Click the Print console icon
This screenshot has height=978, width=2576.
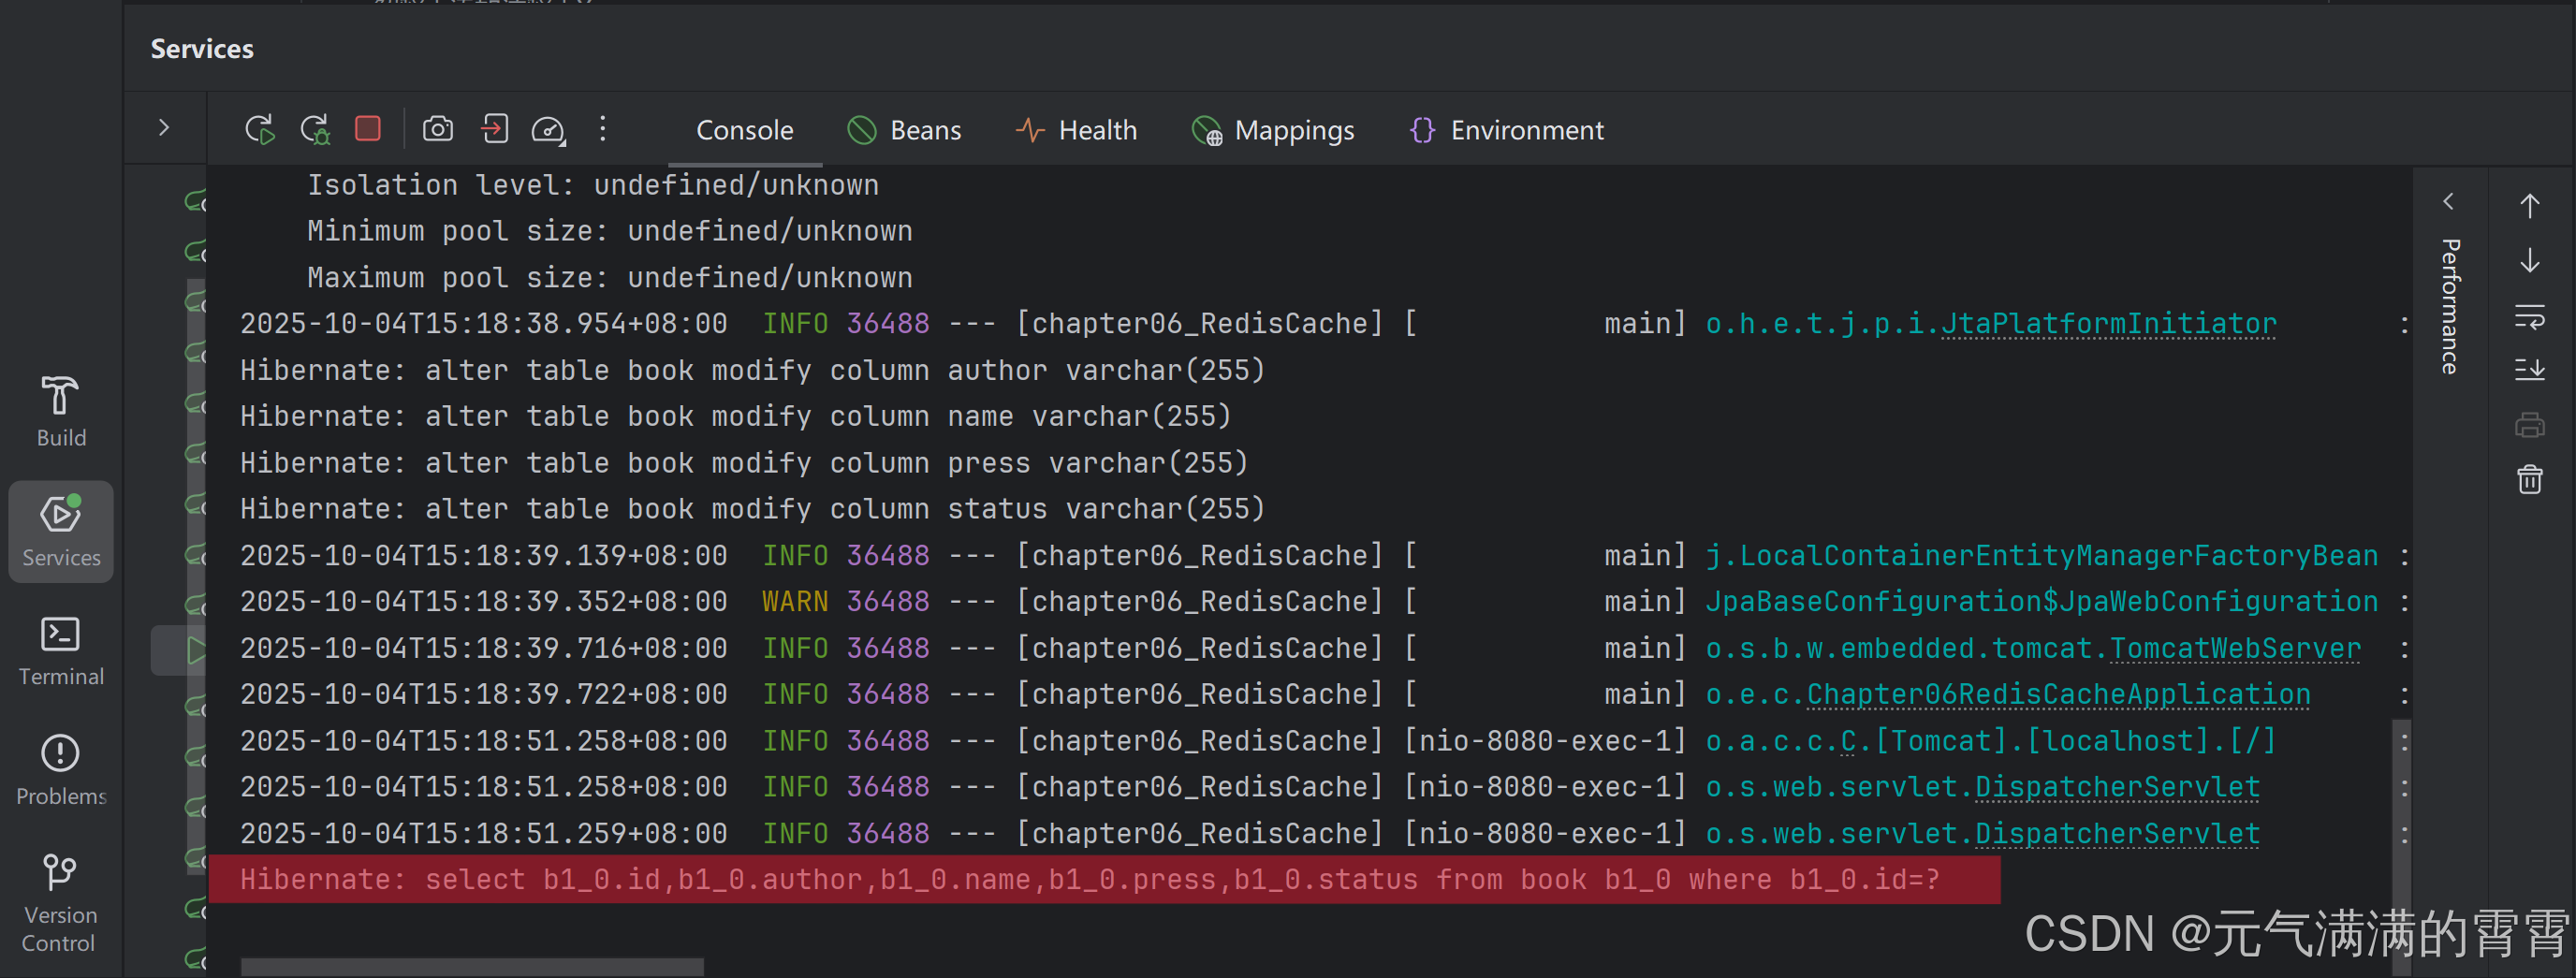pos(2529,425)
